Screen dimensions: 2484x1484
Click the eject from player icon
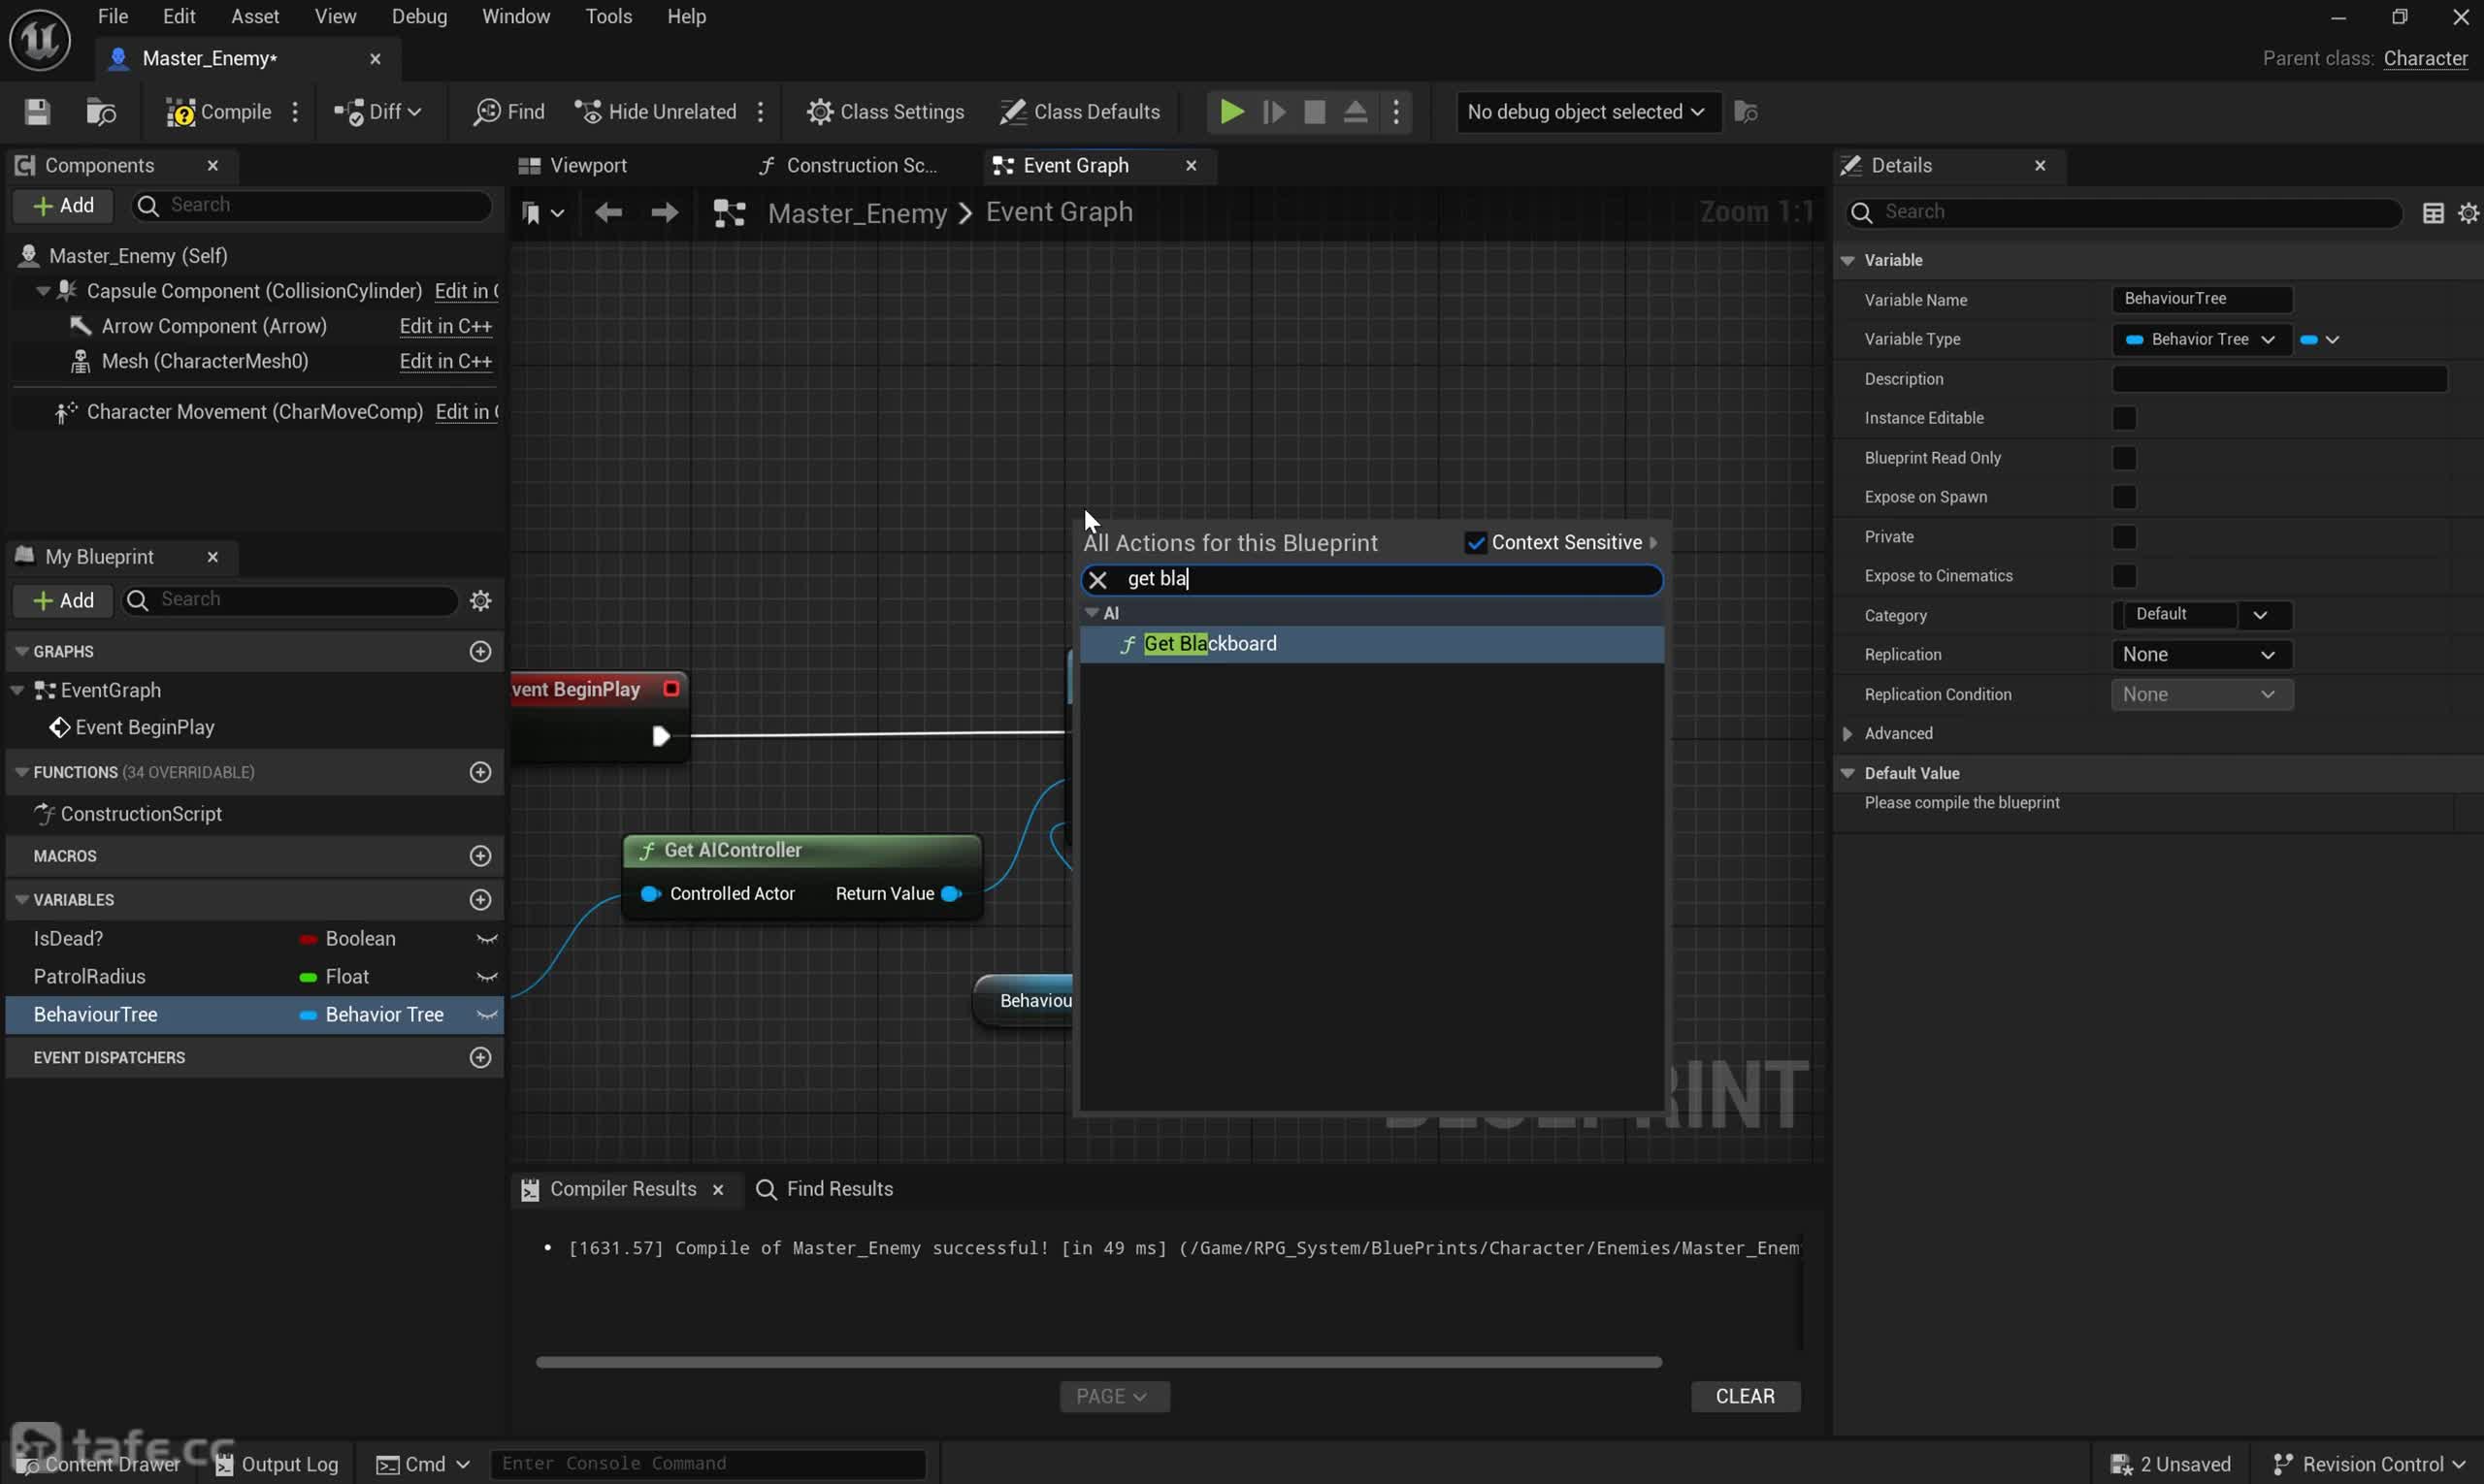point(1356,112)
